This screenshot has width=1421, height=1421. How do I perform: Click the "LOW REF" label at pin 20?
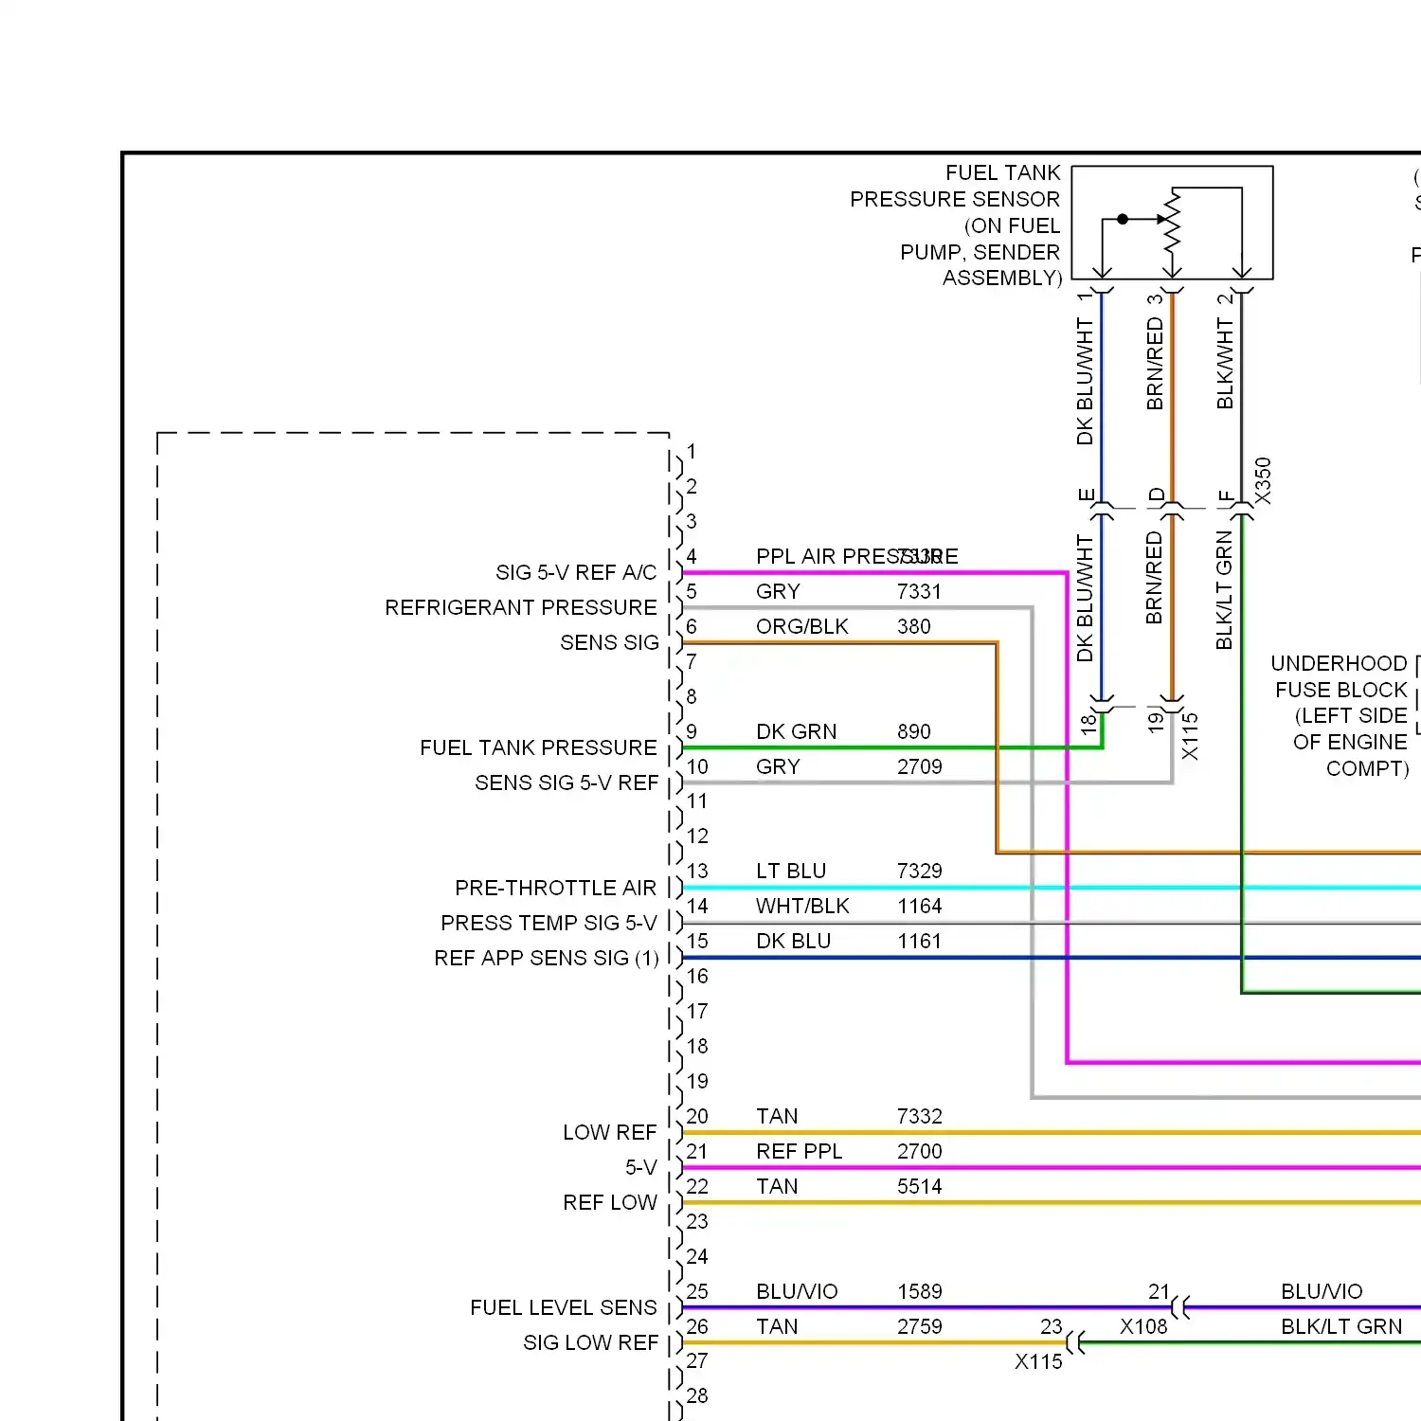pyautogui.click(x=609, y=1132)
